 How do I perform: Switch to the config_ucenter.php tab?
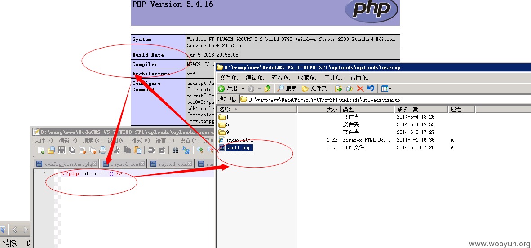click(x=66, y=164)
